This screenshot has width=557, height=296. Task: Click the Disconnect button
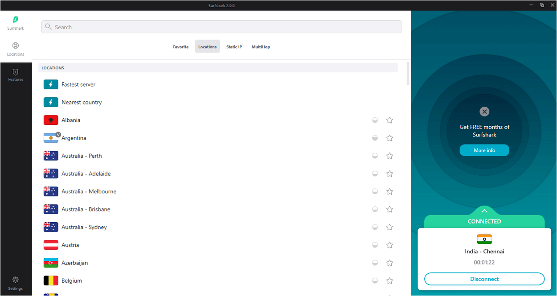484,279
